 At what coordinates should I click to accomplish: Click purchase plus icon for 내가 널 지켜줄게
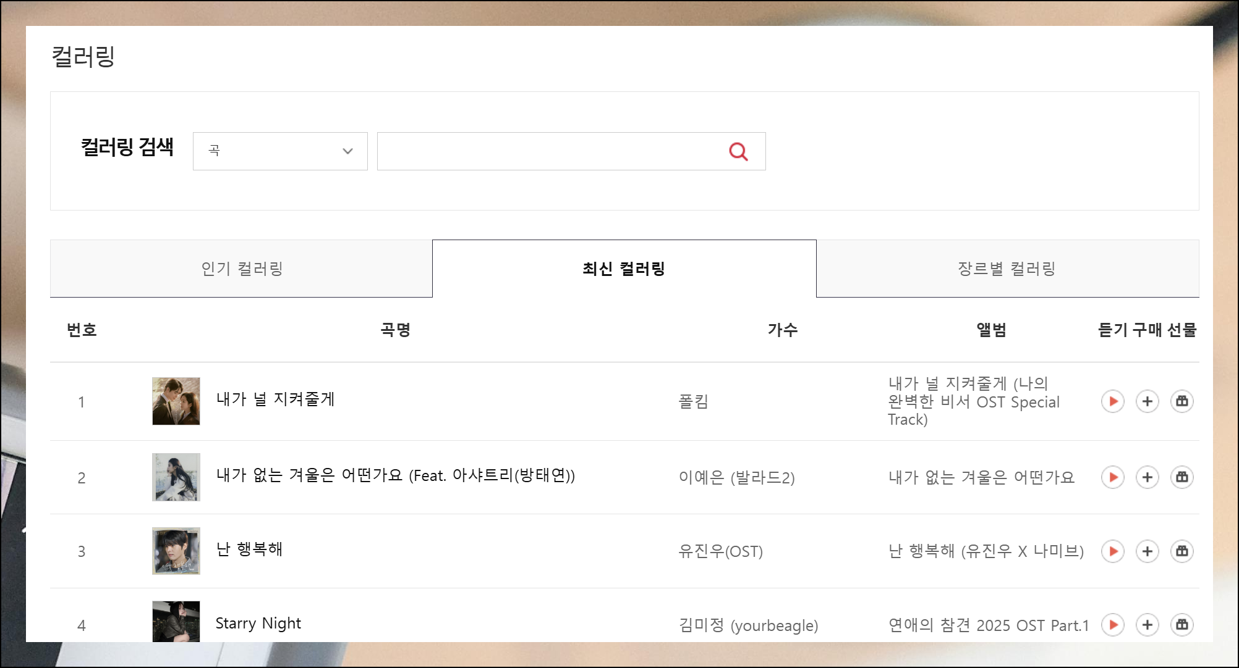point(1147,401)
